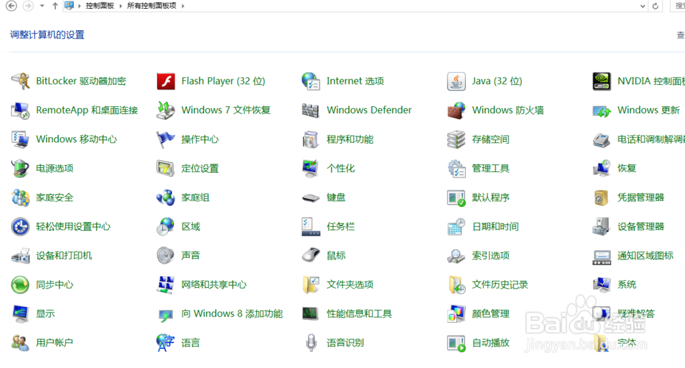Click the 操作中心 flag icon

[x=166, y=139]
